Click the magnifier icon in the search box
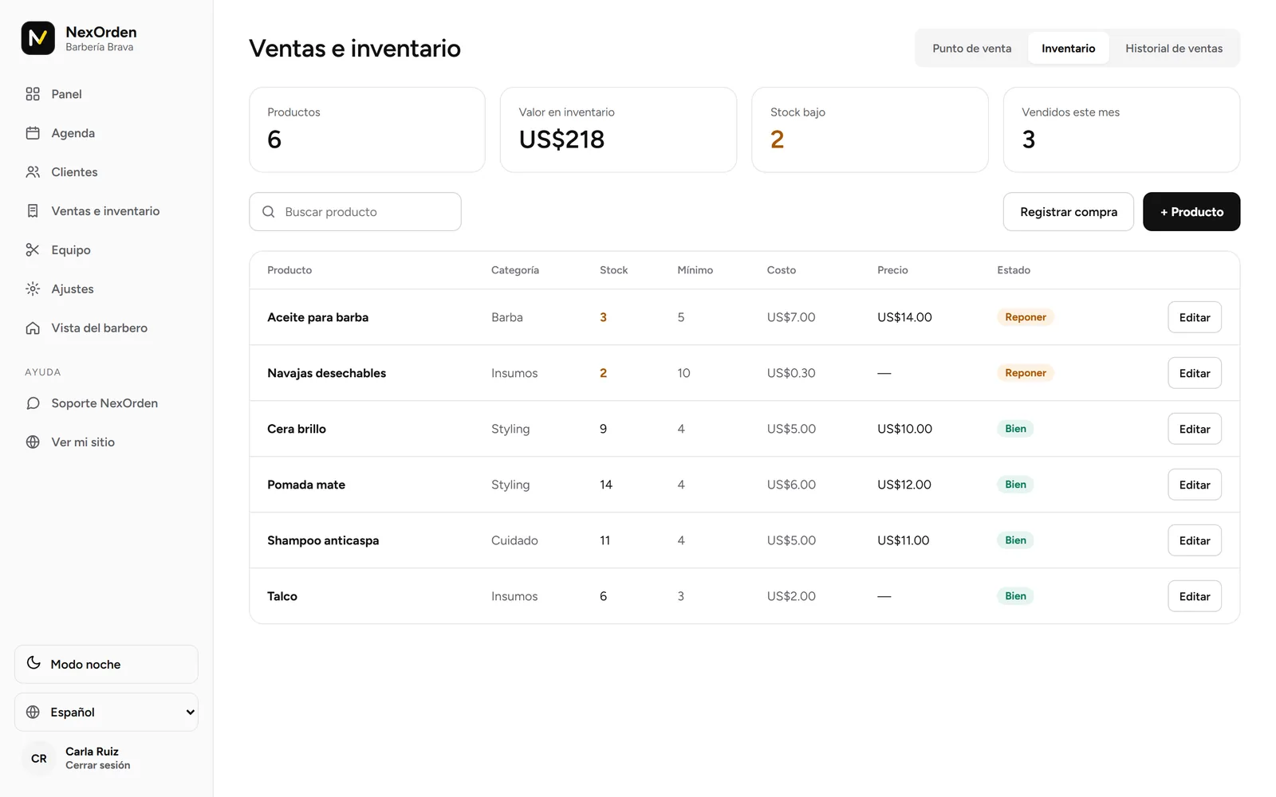 (x=269, y=212)
